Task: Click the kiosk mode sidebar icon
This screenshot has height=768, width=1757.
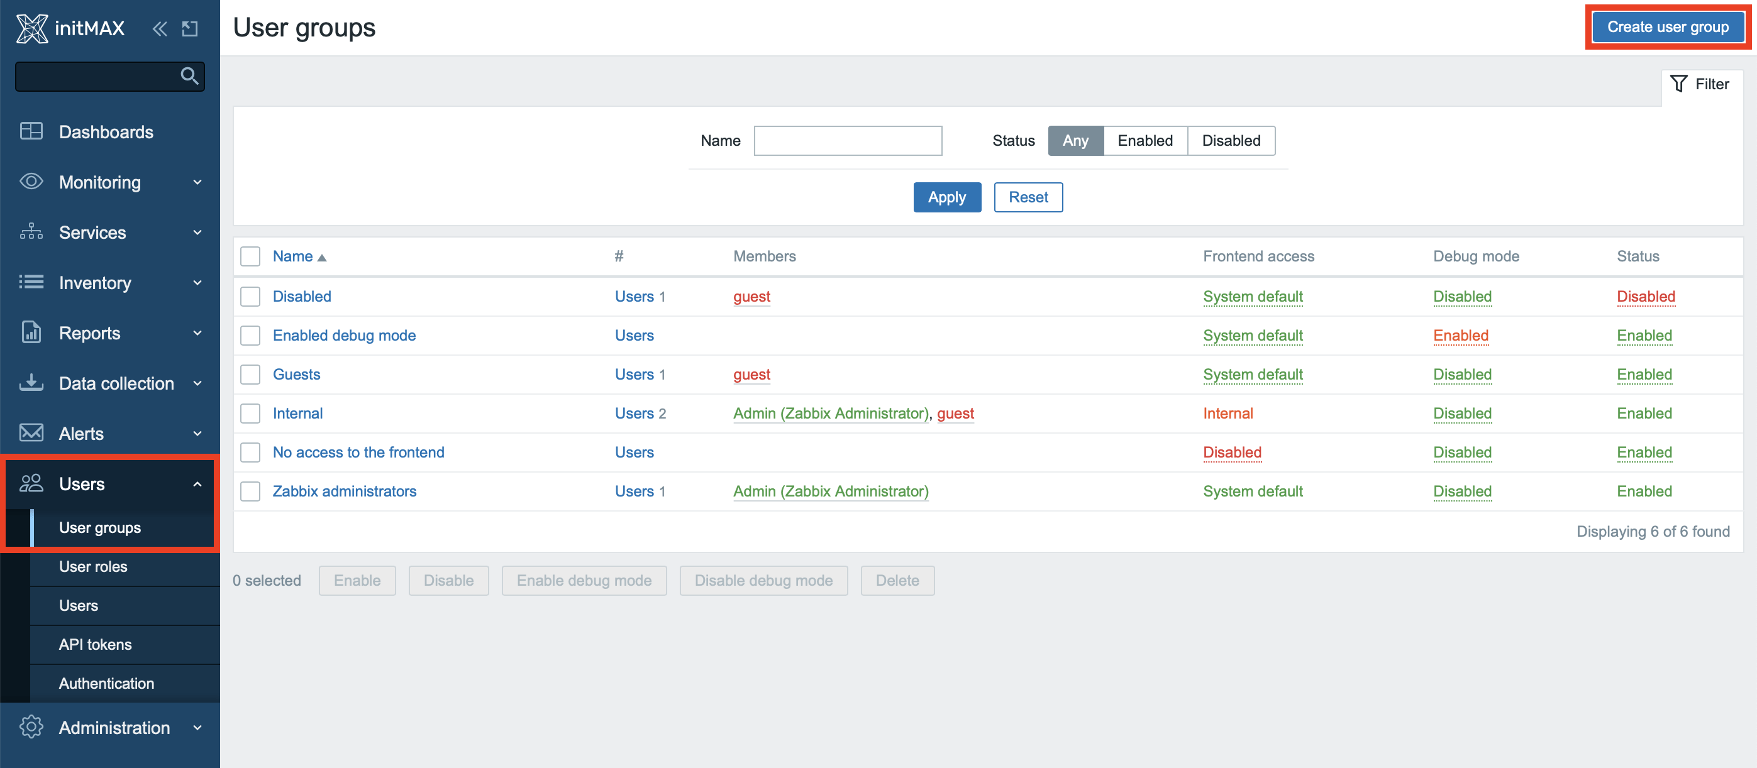Action: click(190, 29)
